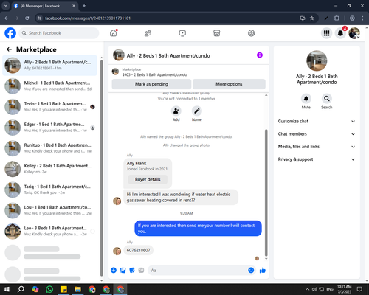Click the Search Facebook field
Viewport: 369px width, 295px height.
pos(59,33)
